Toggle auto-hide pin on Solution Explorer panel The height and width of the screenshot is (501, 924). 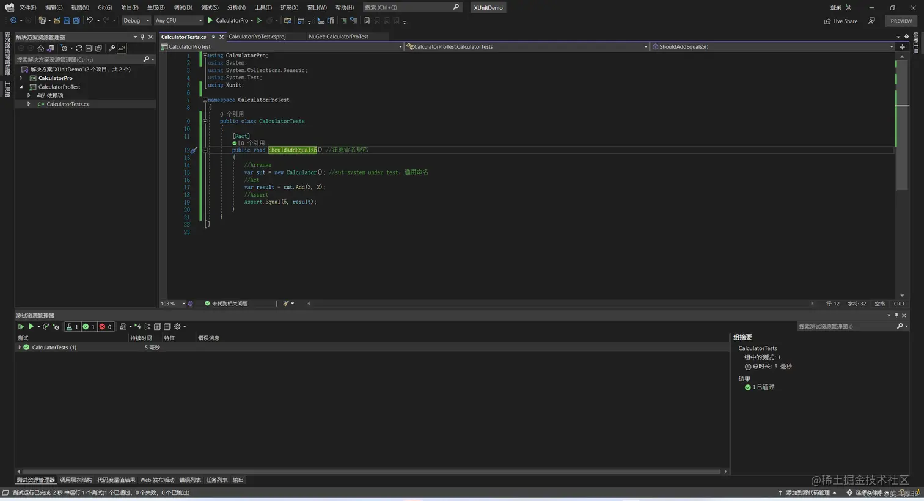(x=142, y=37)
